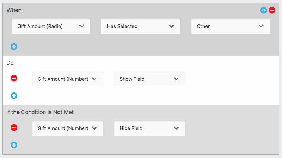This screenshot has height=158, width=282.
Task: Delete the whole condition via top-right red minus
Action: (x=272, y=10)
